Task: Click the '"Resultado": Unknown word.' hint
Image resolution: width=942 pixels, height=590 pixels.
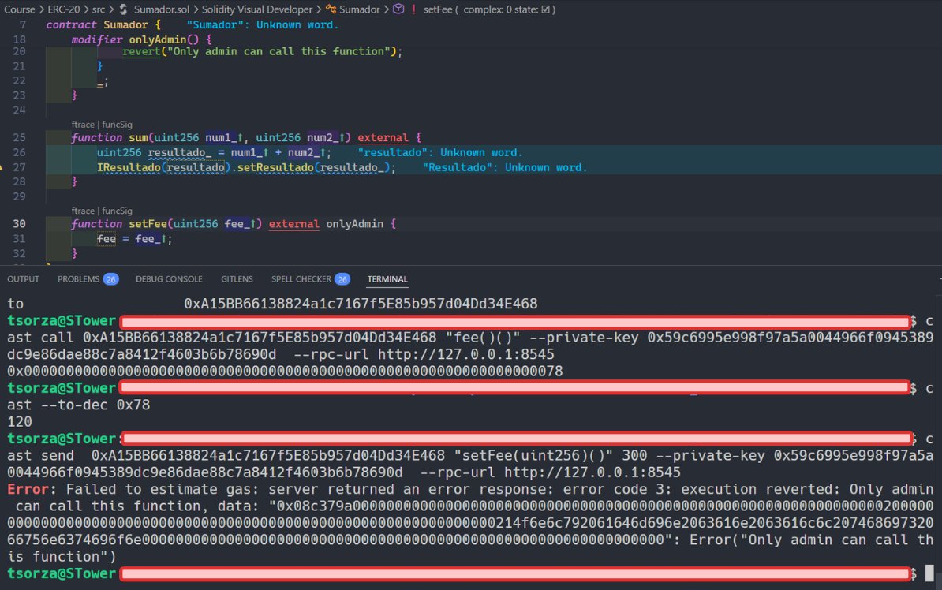Action: [505, 167]
